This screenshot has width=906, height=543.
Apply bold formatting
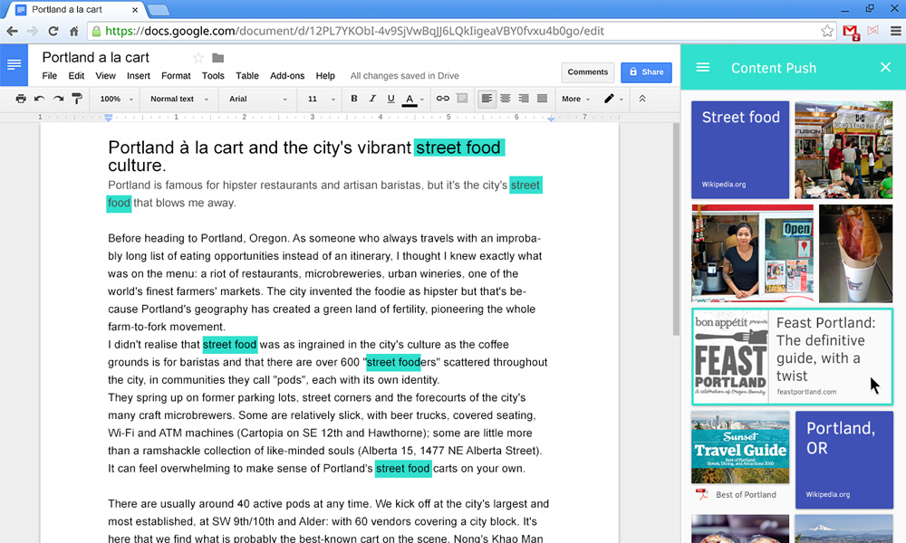353,100
